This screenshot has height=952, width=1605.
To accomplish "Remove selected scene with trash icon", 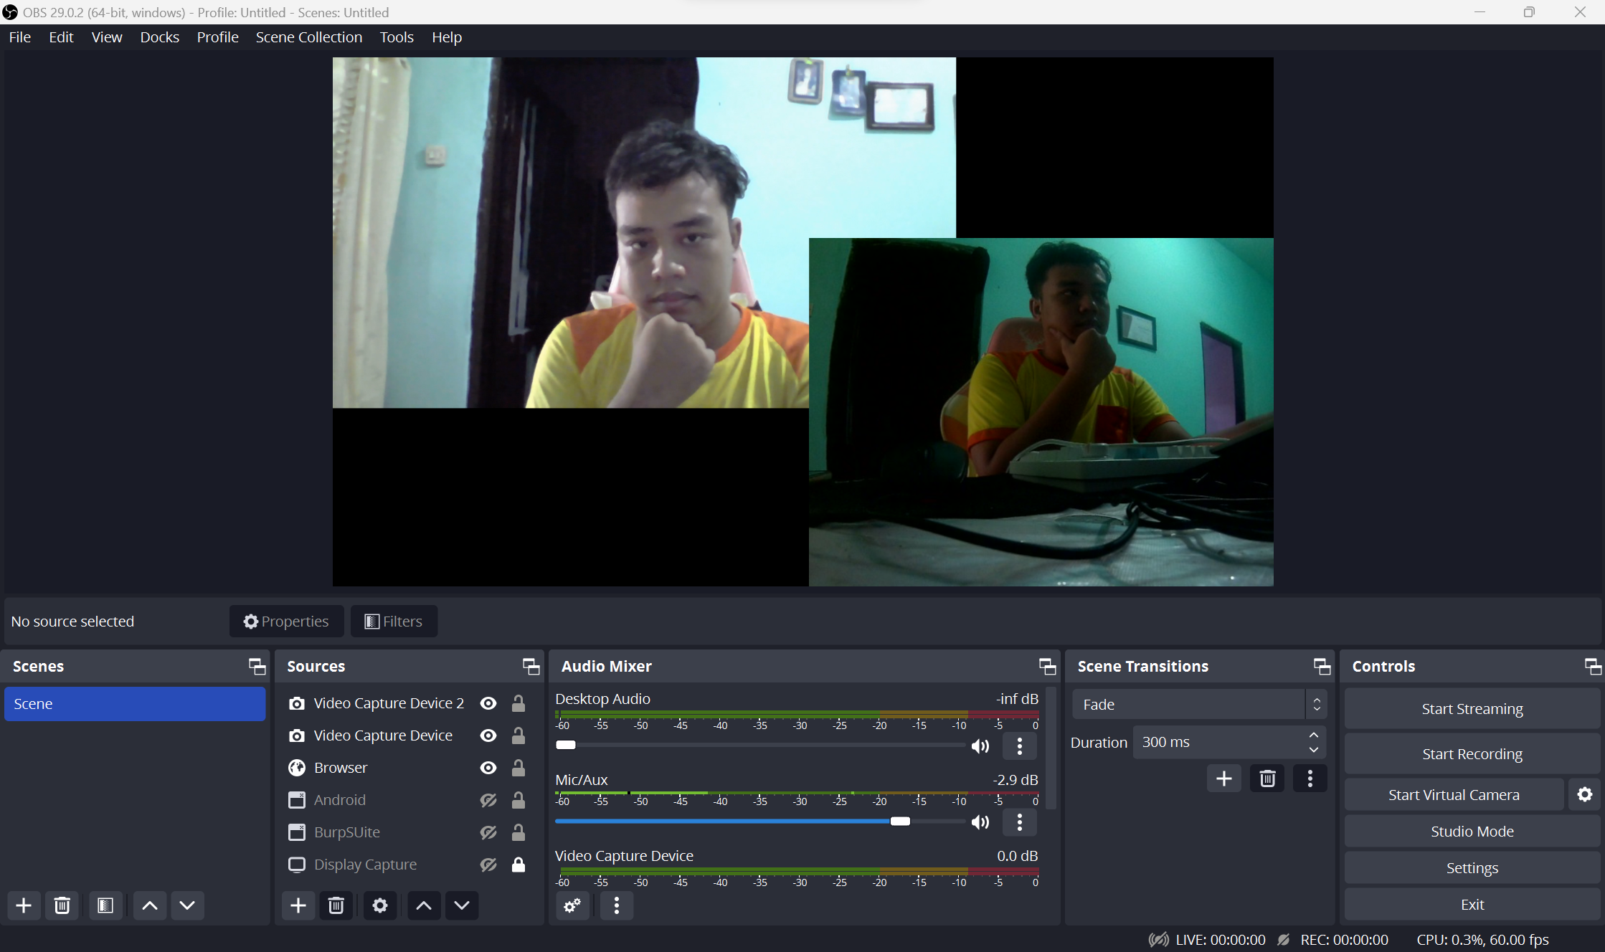I will point(62,905).
